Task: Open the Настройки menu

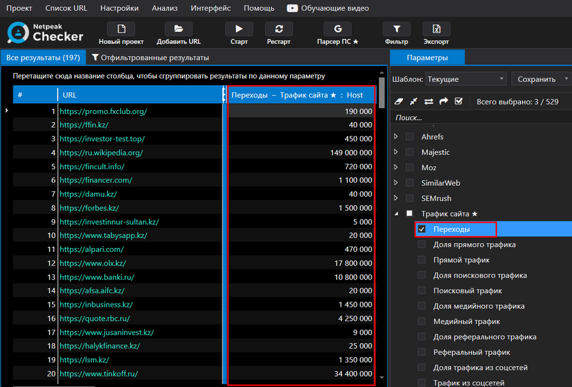Action: point(119,8)
